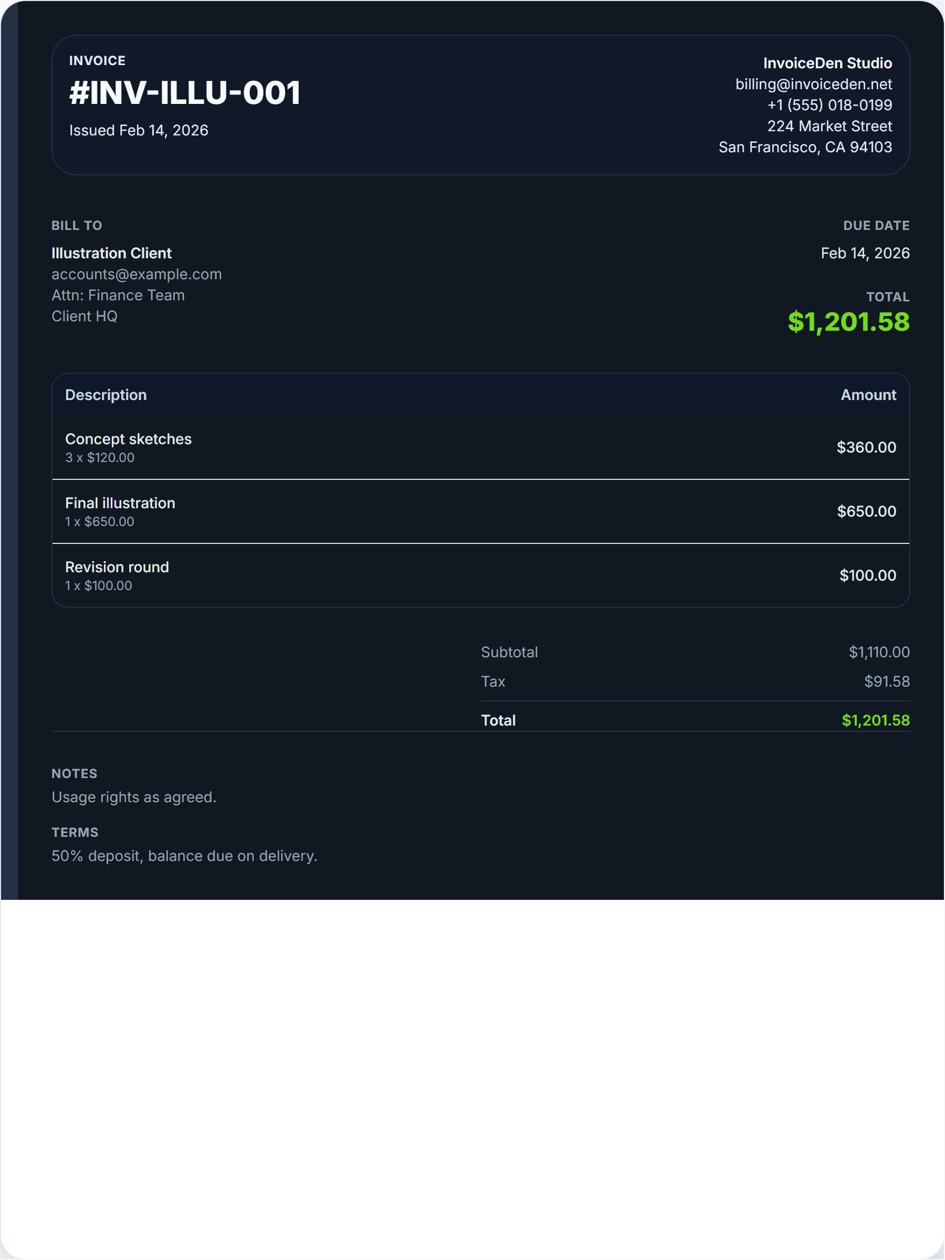Click the 50% deposit terms text
The height and width of the screenshot is (1260, 945).
click(x=184, y=856)
